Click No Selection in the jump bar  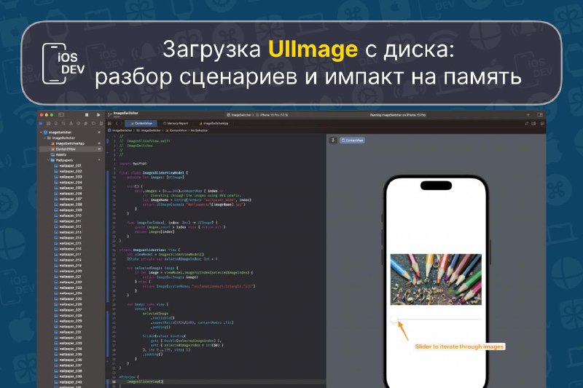(x=199, y=131)
